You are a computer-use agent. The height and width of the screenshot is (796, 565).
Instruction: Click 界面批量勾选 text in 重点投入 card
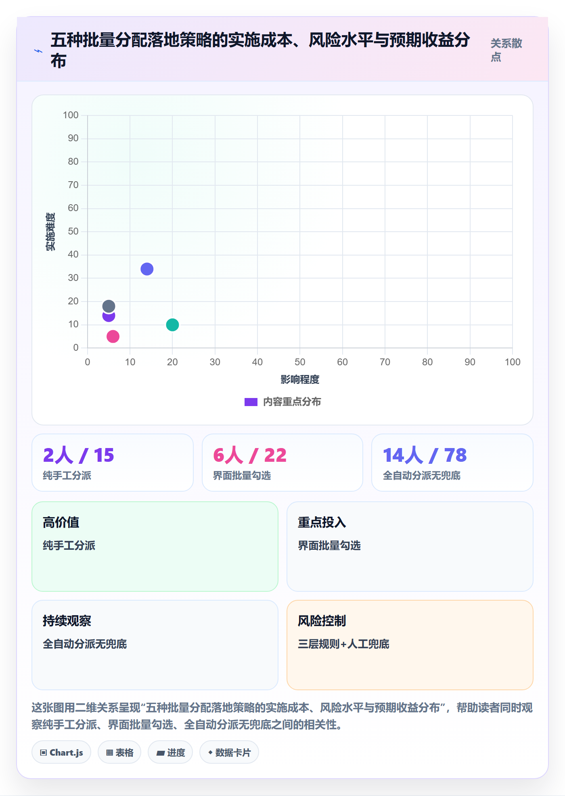[329, 545]
